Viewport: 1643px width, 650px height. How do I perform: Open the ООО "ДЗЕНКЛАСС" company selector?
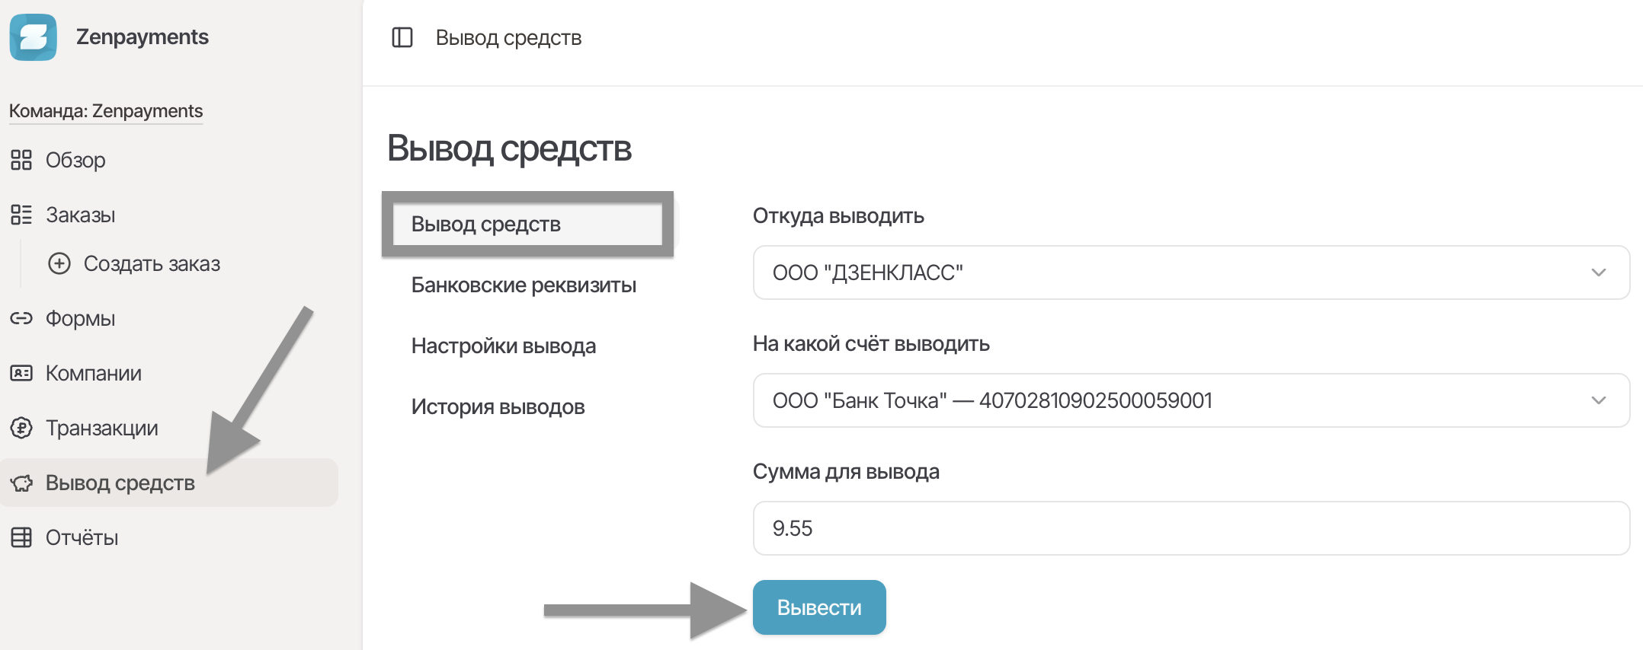[1191, 272]
